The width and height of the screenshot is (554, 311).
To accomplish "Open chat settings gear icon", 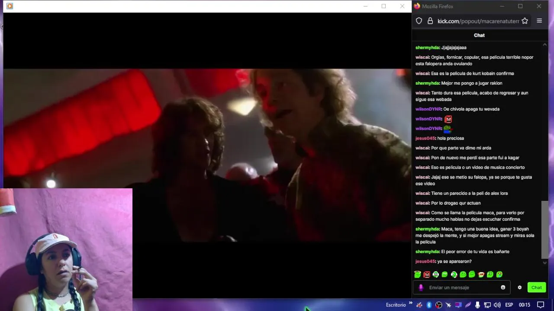I will [x=520, y=287].
